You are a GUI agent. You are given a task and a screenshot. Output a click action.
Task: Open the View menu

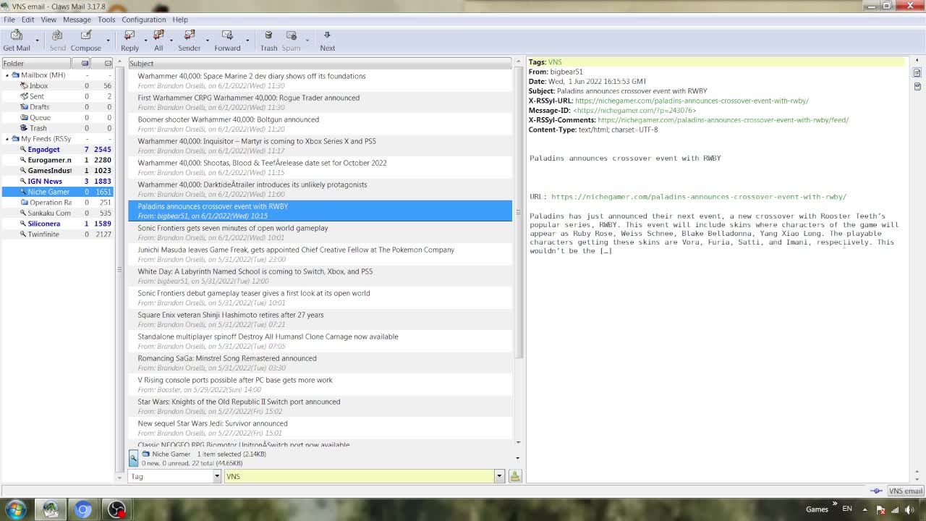[48, 20]
